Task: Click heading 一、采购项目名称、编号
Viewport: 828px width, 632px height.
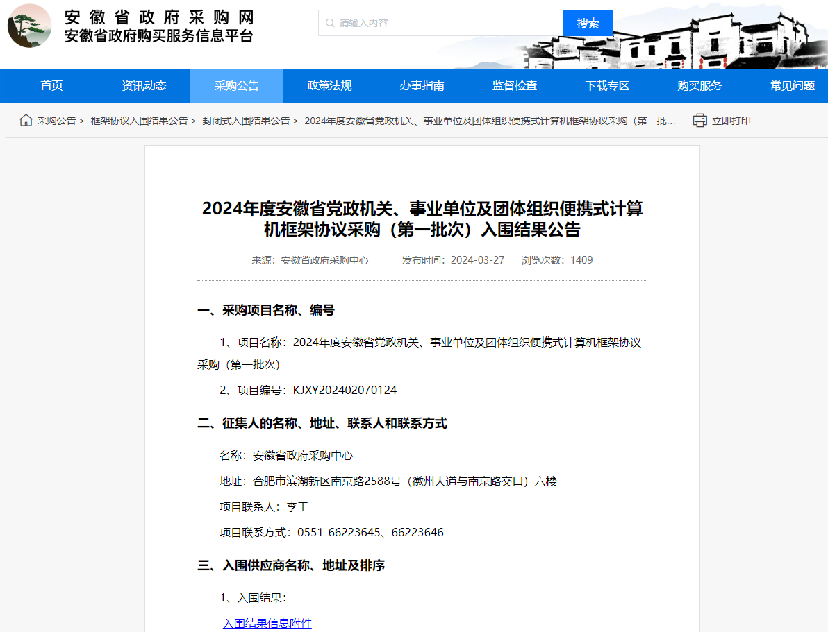Action: [x=266, y=310]
